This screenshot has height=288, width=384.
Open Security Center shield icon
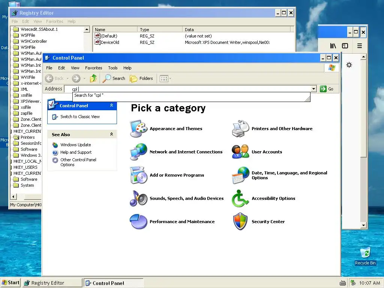(240, 222)
